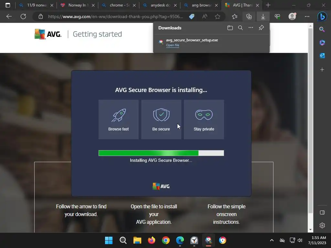Viewport: 331px width, 248px height.
Task: Switch to the anydesk do tab
Action: point(160,5)
